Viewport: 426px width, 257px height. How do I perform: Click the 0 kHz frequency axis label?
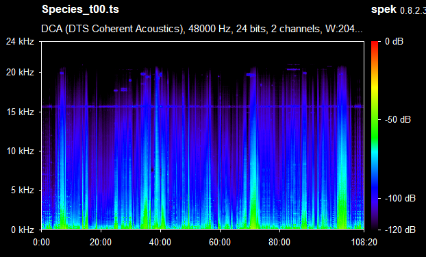pos(23,230)
